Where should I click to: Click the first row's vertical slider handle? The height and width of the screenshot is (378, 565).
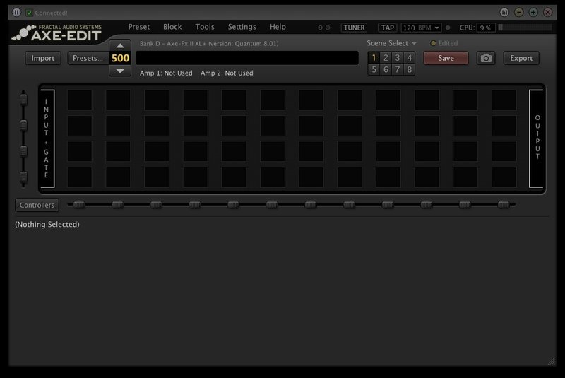[23, 100]
